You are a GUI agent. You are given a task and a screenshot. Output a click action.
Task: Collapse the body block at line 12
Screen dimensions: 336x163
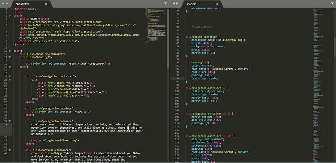tap(9, 51)
